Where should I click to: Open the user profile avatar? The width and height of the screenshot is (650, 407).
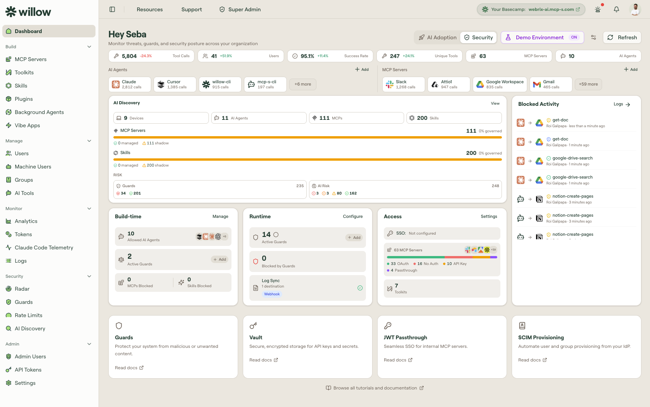click(x=635, y=9)
